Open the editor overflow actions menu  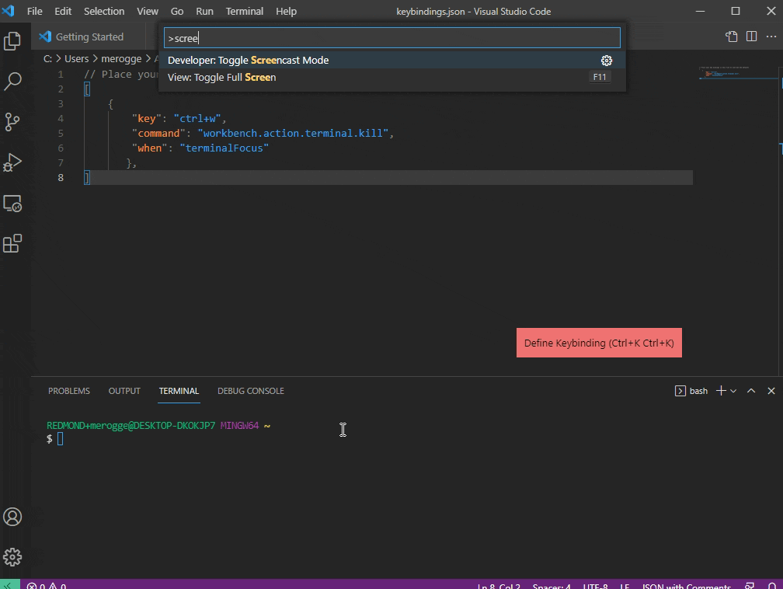click(x=772, y=37)
